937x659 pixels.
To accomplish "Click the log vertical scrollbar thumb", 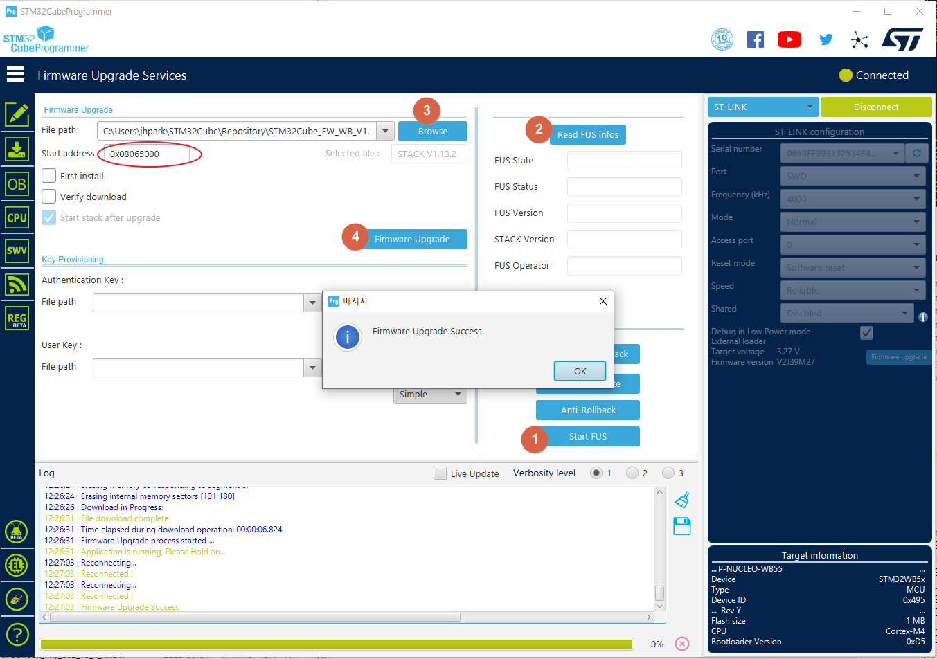I will [x=659, y=593].
